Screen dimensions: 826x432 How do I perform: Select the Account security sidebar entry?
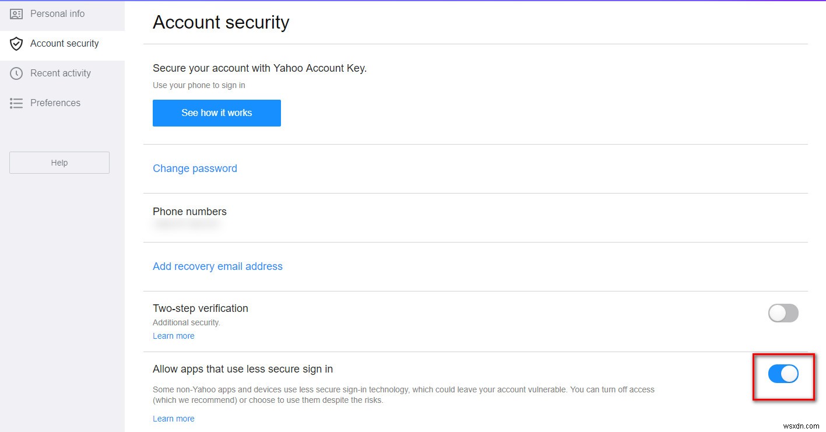64,43
